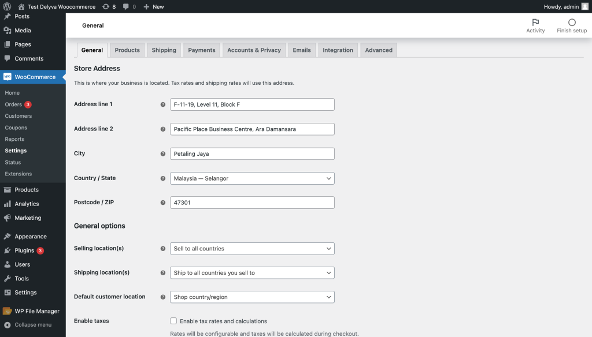Click the WordPress logo in admin bar
592x337 pixels.
click(x=7, y=6)
